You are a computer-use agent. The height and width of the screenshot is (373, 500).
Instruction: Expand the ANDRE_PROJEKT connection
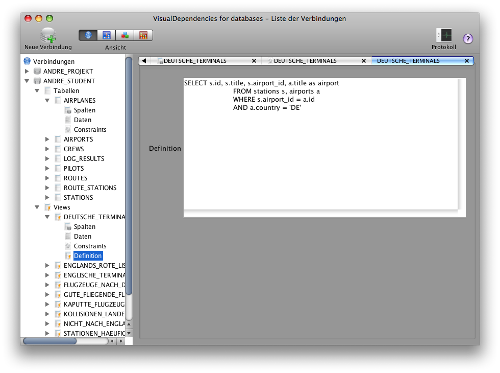tap(27, 71)
